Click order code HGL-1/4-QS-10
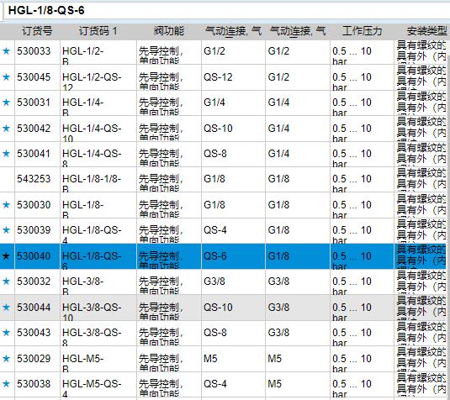The height and width of the screenshot is (400, 450). [92, 132]
